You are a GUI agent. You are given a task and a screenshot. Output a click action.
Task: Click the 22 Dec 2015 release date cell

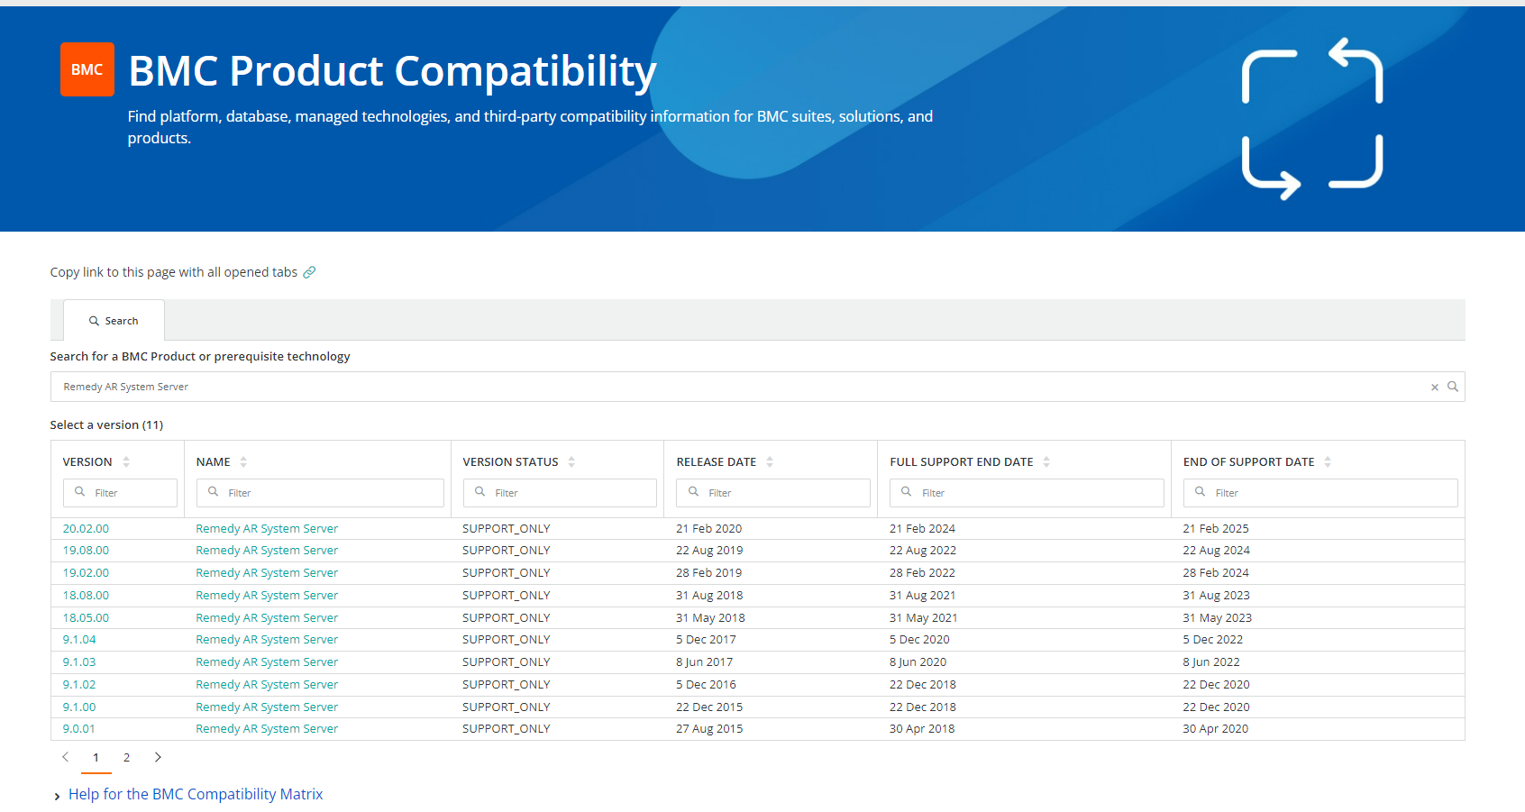coord(709,707)
